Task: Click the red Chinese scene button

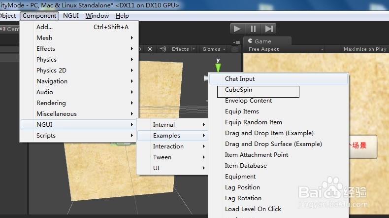Action: click(x=363, y=146)
